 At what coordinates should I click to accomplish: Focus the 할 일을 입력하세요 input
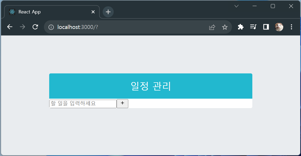point(83,104)
